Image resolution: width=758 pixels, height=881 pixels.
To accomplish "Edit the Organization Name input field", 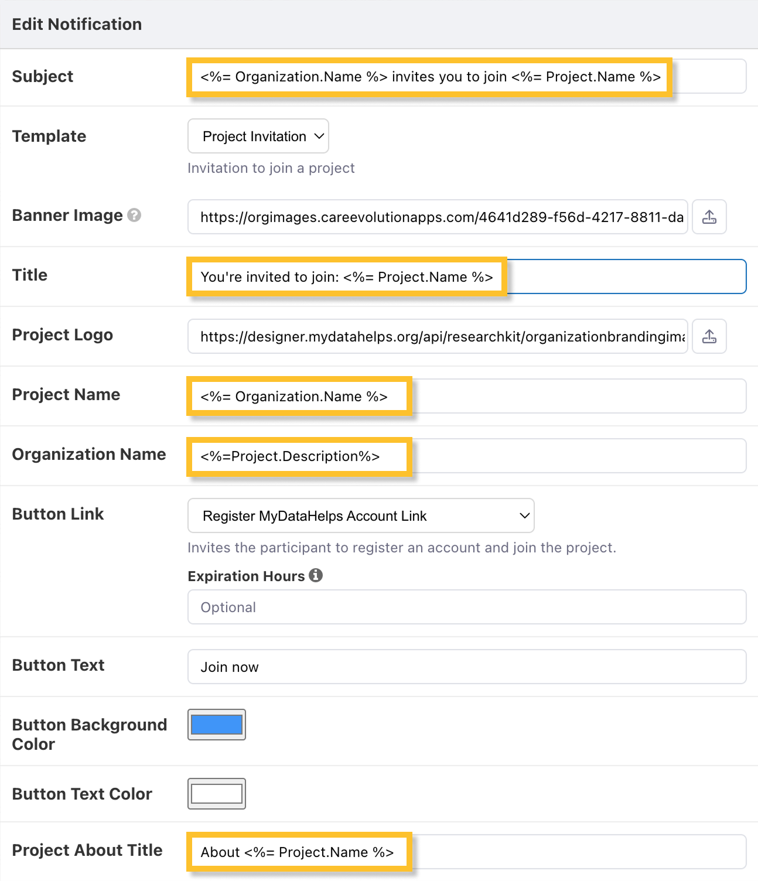I will (466, 456).
